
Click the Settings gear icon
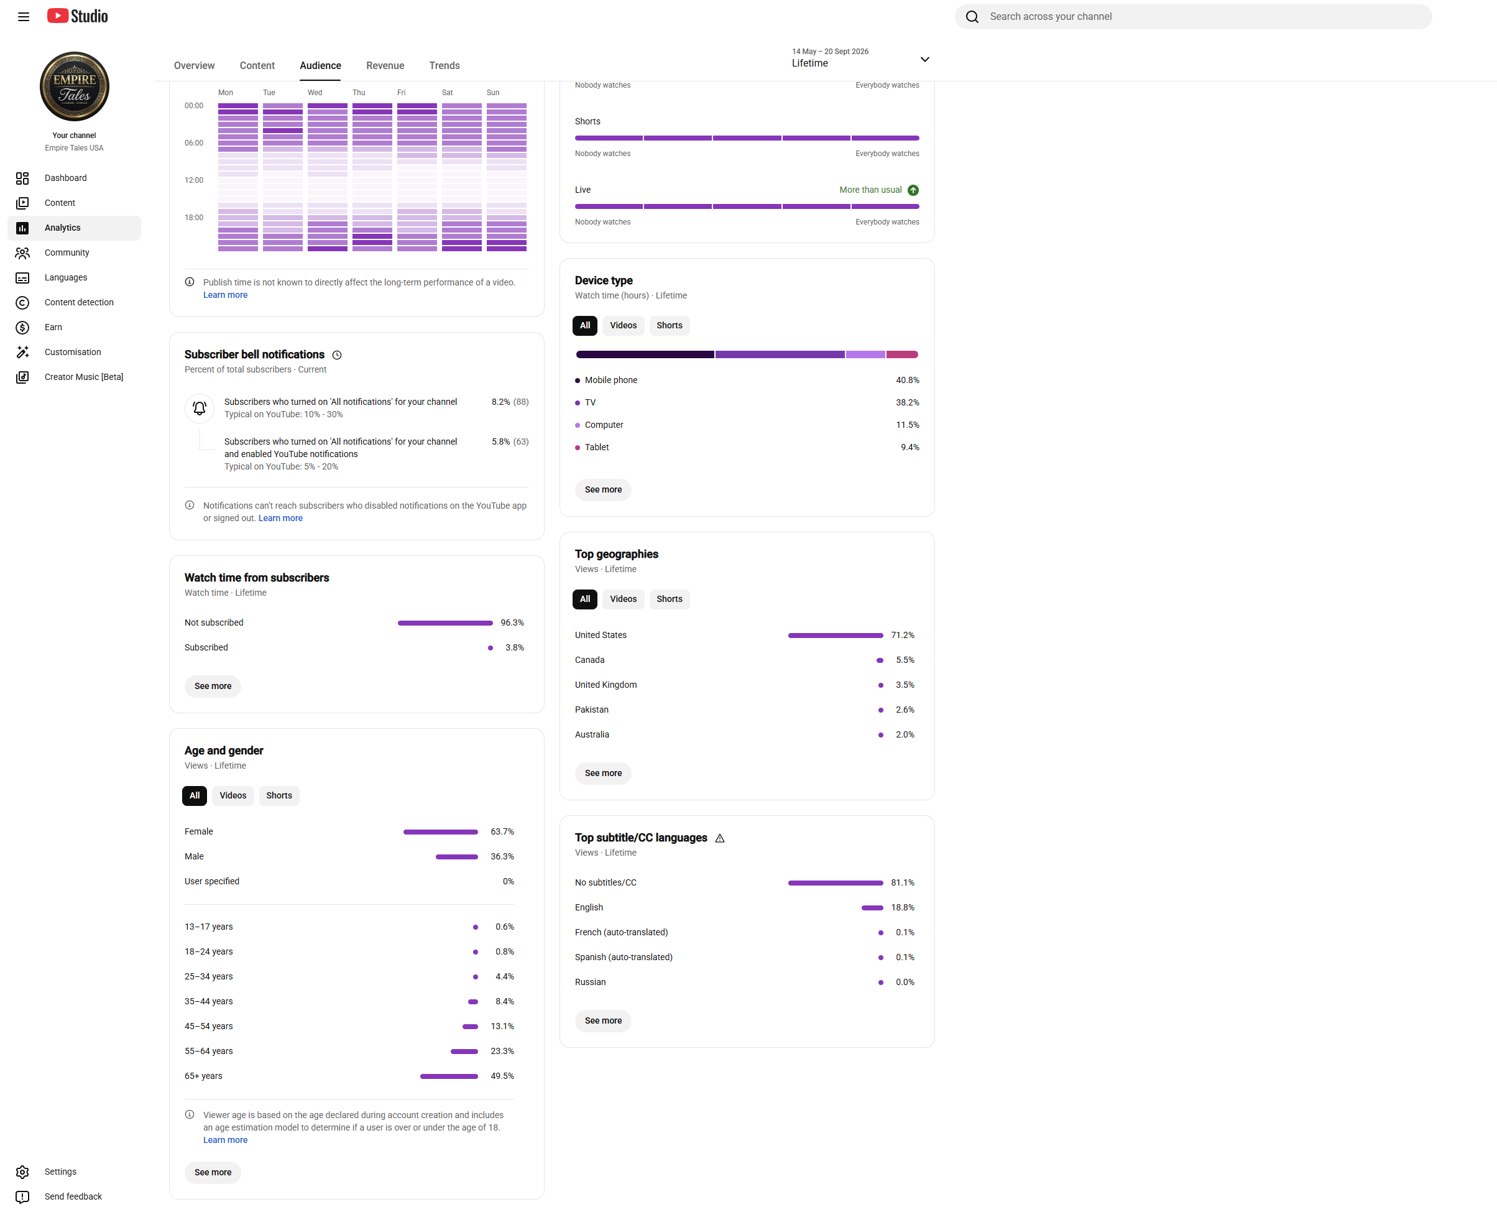[x=22, y=1172]
